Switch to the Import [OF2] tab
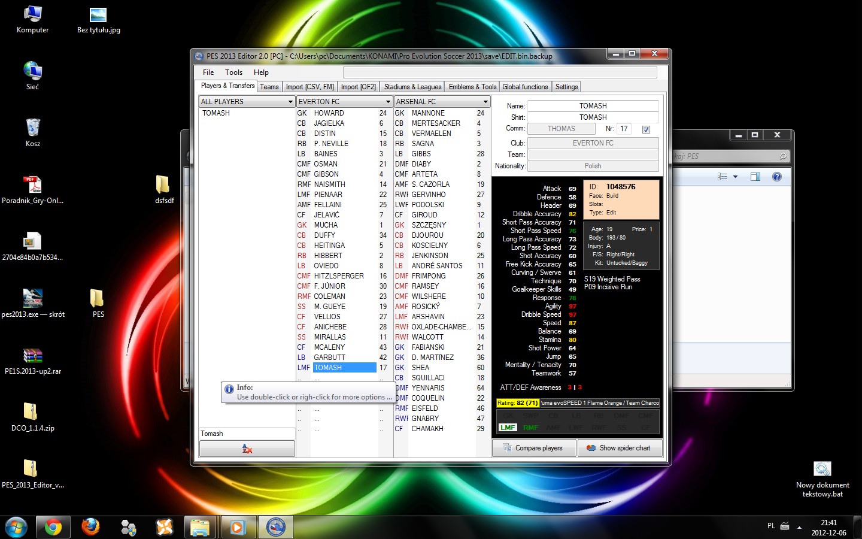The width and height of the screenshot is (862, 539). [x=359, y=87]
